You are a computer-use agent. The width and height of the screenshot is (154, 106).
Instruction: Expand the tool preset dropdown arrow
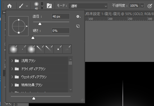click(x=27, y=6)
